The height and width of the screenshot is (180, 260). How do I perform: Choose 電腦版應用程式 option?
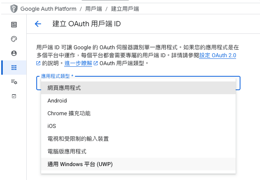point(67,151)
